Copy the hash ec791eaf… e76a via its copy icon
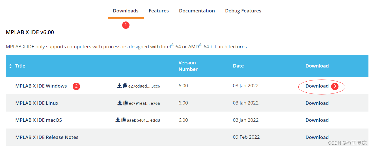The image size is (371, 148). [126, 103]
